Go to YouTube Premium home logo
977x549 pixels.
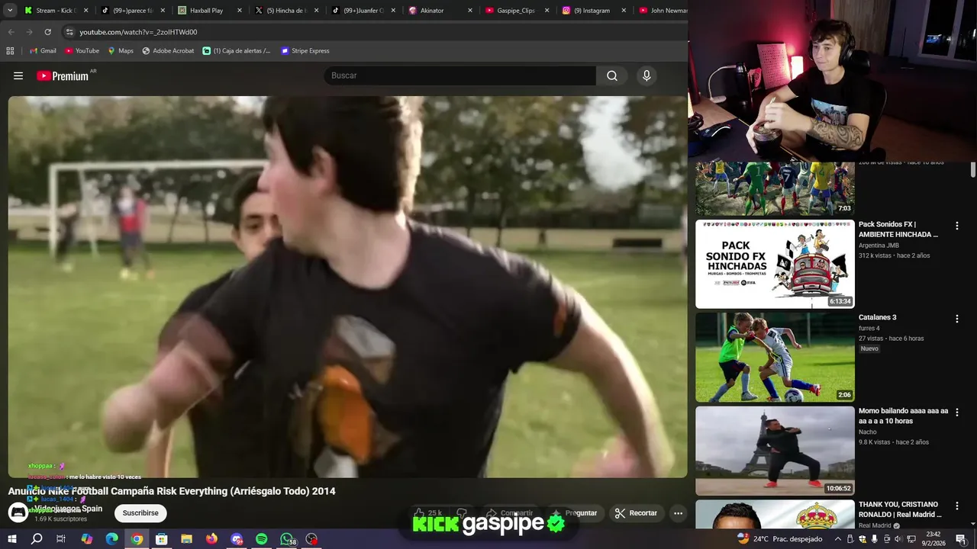[x=63, y=75]
